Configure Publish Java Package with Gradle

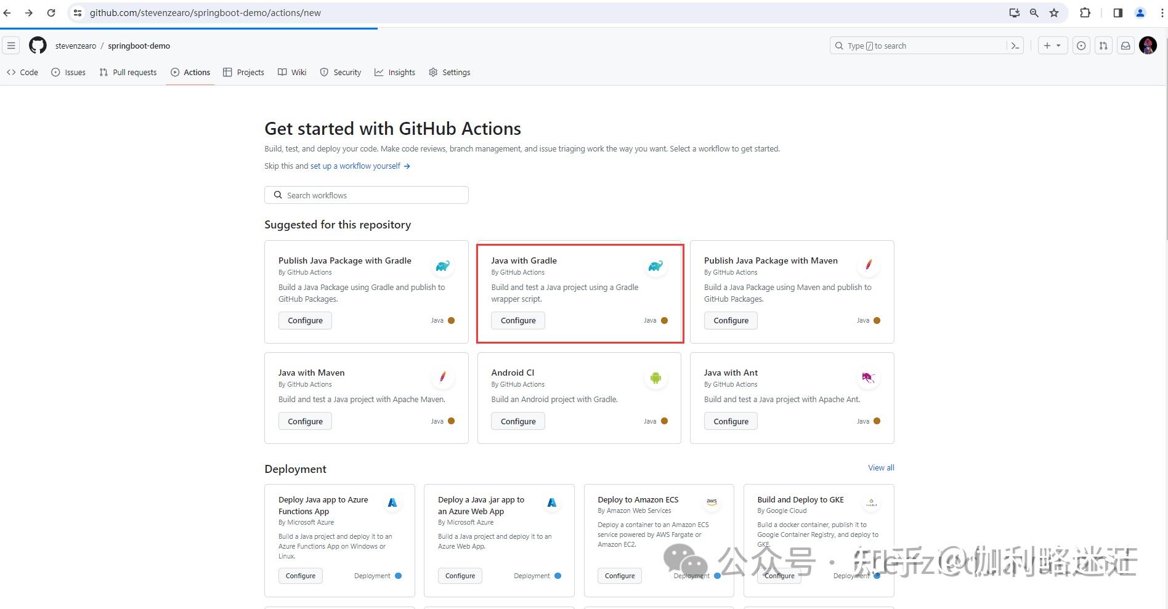point(304,320)
